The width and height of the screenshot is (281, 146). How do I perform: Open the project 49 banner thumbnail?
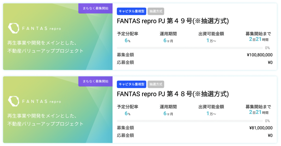(58, 37)
